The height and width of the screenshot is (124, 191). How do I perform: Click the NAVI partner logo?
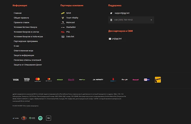(63, 13)
